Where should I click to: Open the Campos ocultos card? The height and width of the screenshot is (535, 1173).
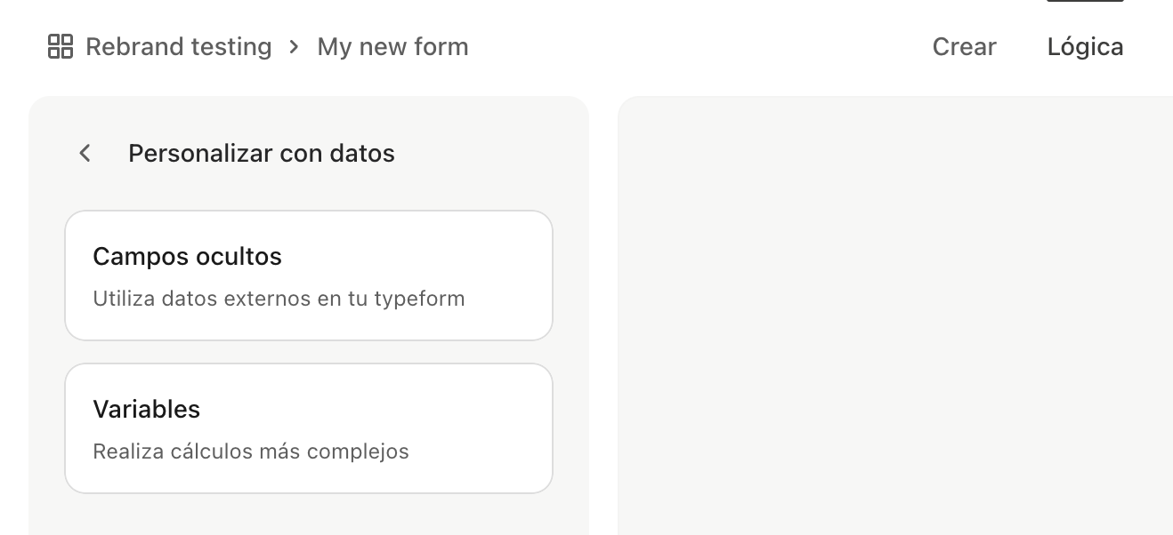point(309,275)
